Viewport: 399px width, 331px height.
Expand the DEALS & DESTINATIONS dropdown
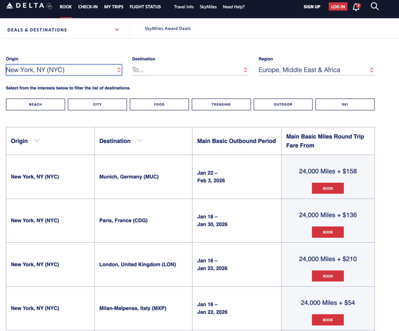[117, 30]
